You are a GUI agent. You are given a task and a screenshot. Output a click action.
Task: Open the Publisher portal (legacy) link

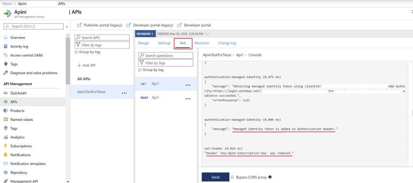103,25
